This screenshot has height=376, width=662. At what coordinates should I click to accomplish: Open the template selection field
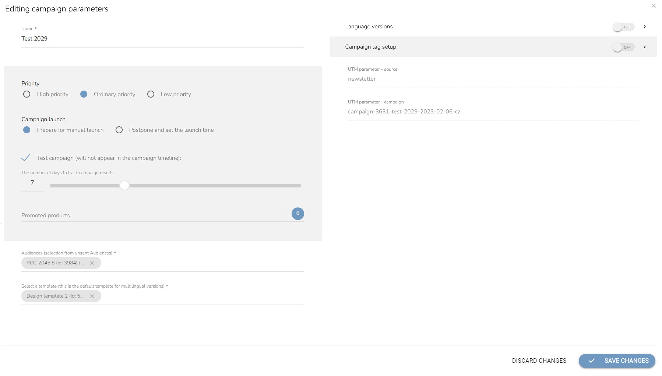203,296
